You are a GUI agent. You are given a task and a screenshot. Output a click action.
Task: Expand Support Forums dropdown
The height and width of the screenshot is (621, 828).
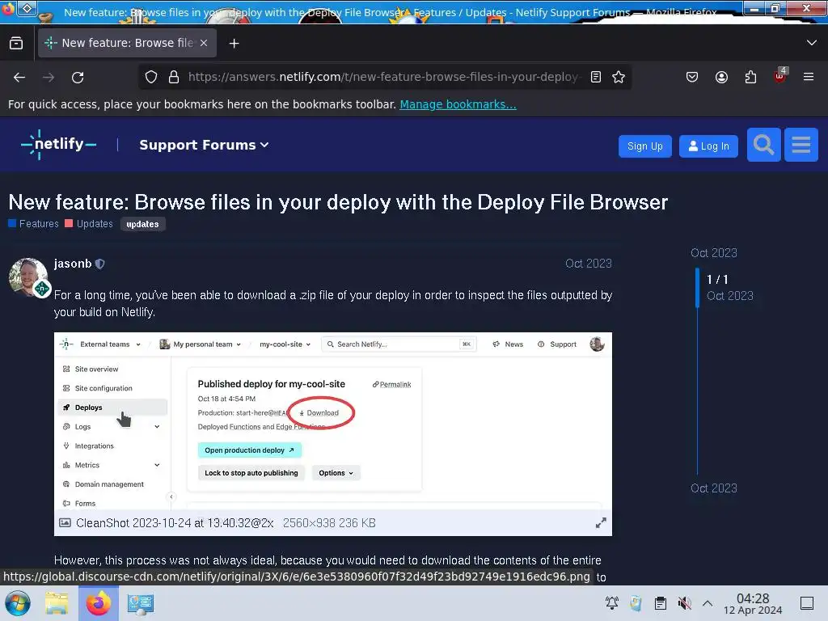pos(204,145)
